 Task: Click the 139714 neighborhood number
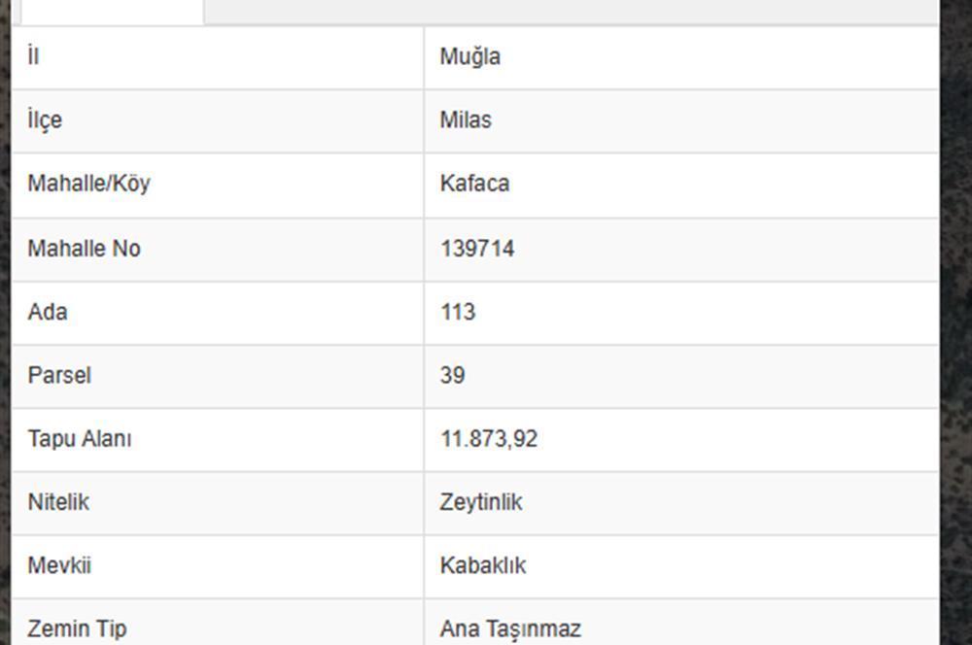coord(477,249)
